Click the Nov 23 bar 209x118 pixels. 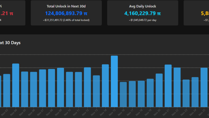coord(186,93)
